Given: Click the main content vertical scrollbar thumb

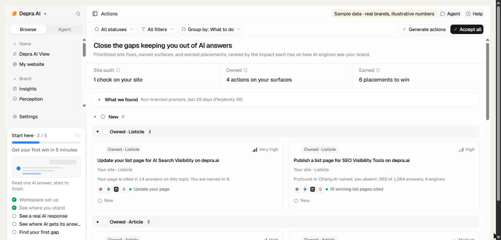Looking at the screenshot, I should [x=487, y=81].
